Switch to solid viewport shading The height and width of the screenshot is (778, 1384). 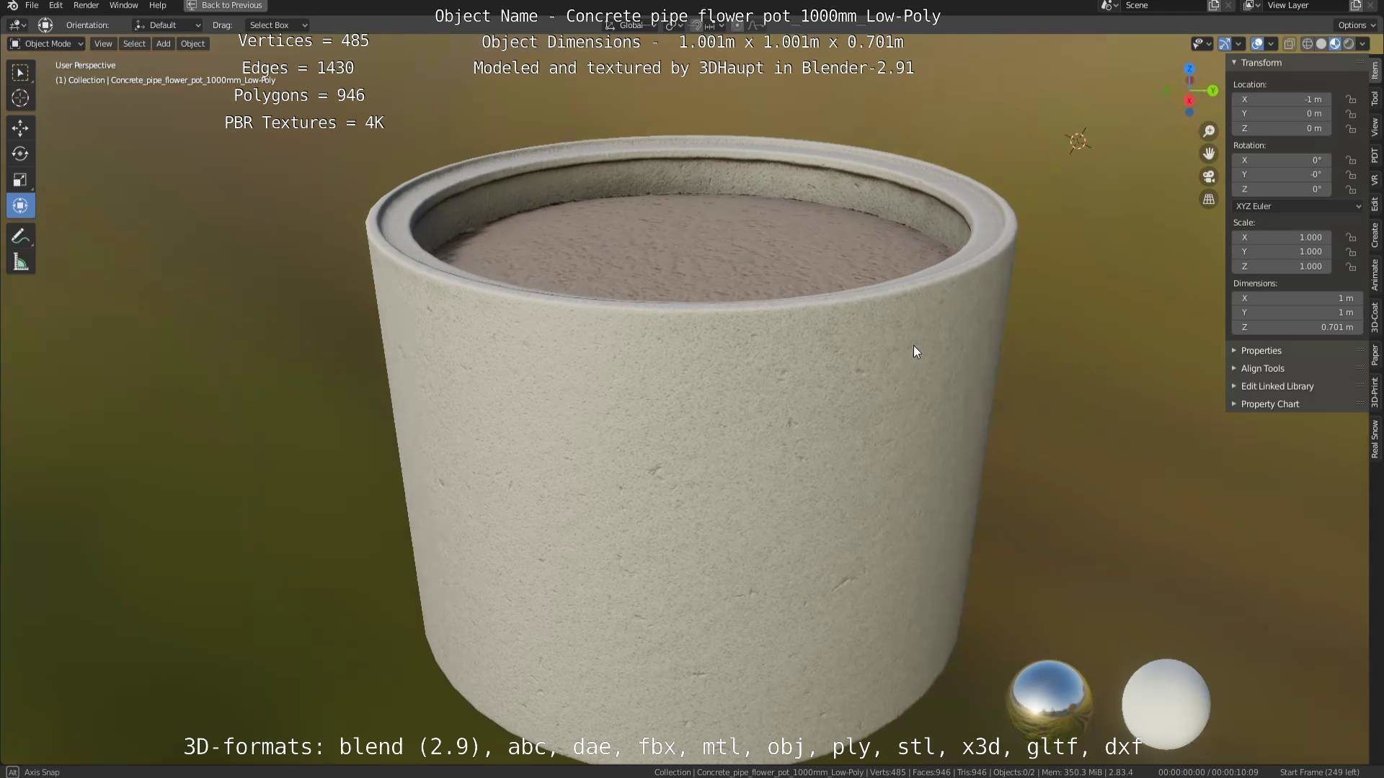pyautogui.click(x=1321, y=44)
